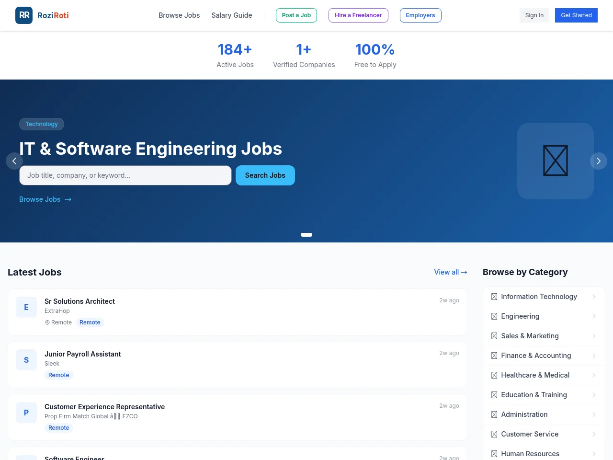Click the Customer Service category icon

[x=494, y=434]
